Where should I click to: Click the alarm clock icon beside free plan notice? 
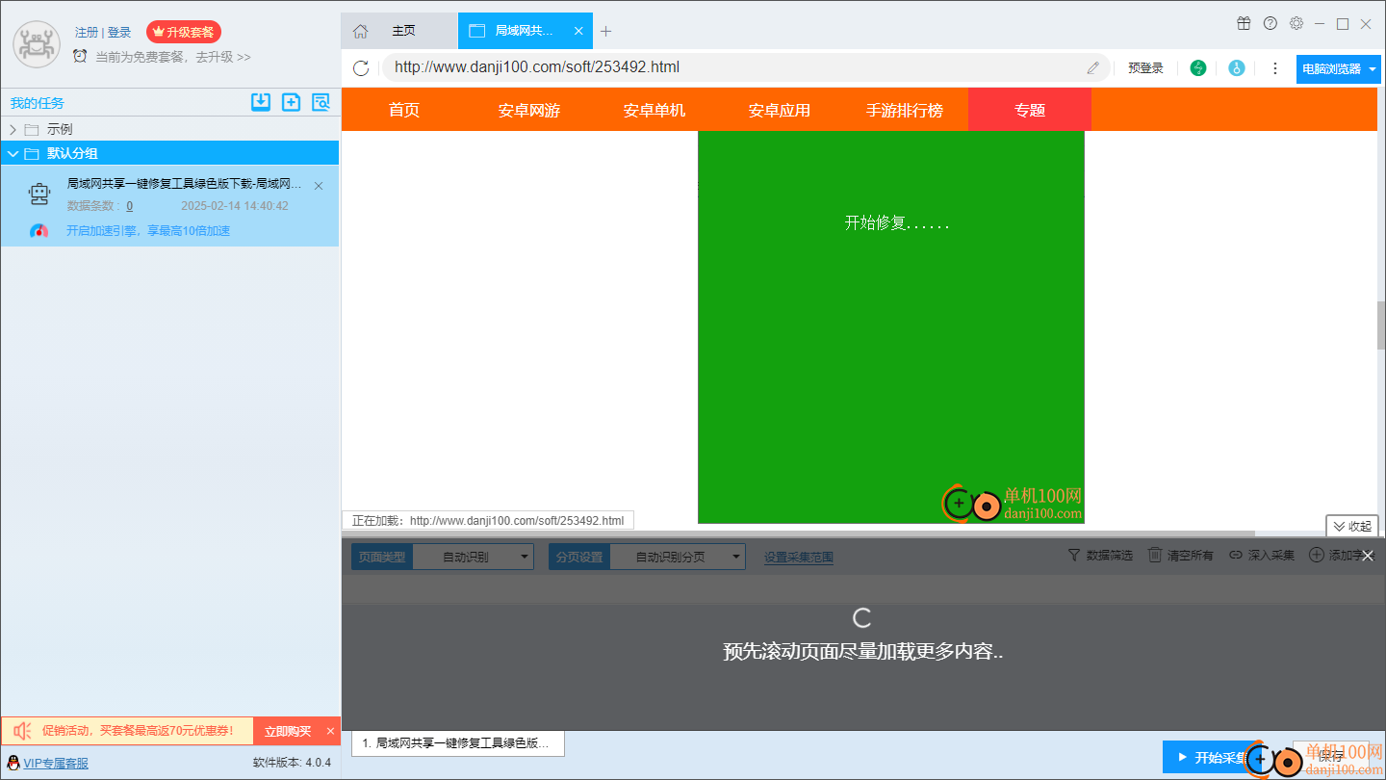(x=80, y=56)
